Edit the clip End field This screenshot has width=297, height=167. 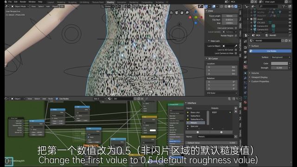(230, 23)
